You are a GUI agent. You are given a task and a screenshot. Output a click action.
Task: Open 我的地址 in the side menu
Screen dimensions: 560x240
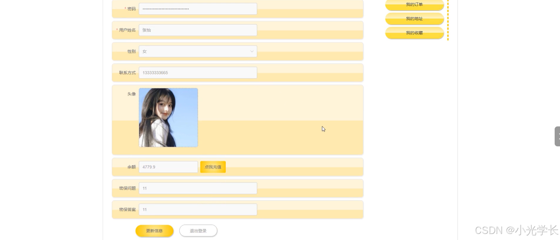coord(414,19)
